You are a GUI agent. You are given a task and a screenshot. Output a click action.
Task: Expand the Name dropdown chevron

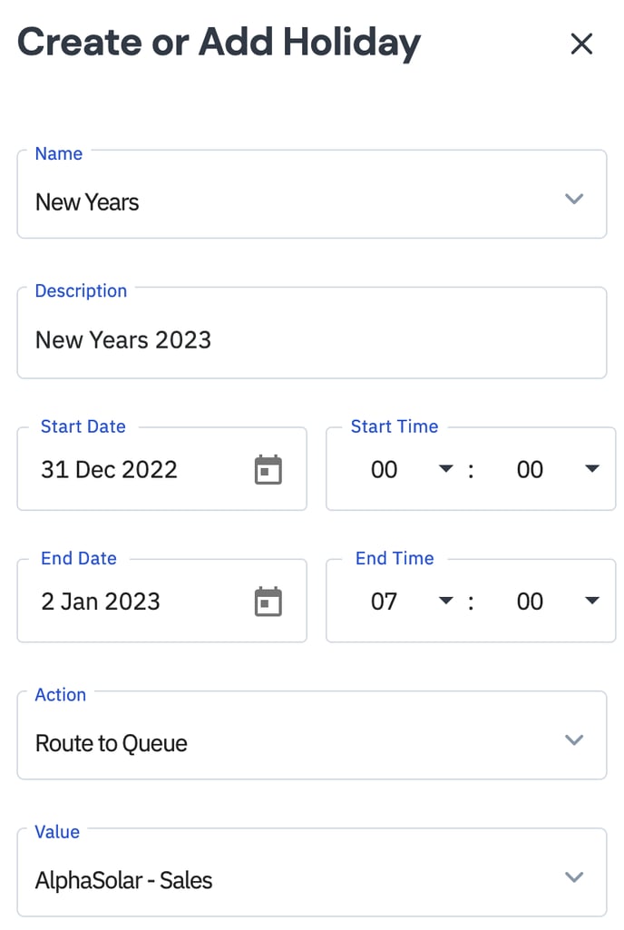tap(573, 199)
